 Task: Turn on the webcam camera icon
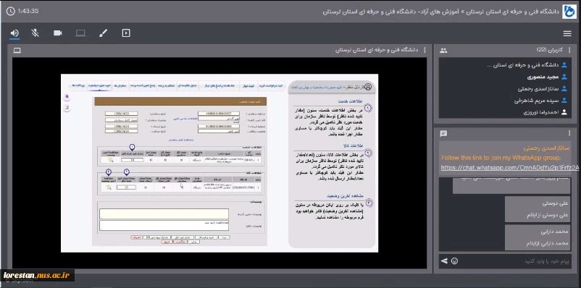click(57, 33)
